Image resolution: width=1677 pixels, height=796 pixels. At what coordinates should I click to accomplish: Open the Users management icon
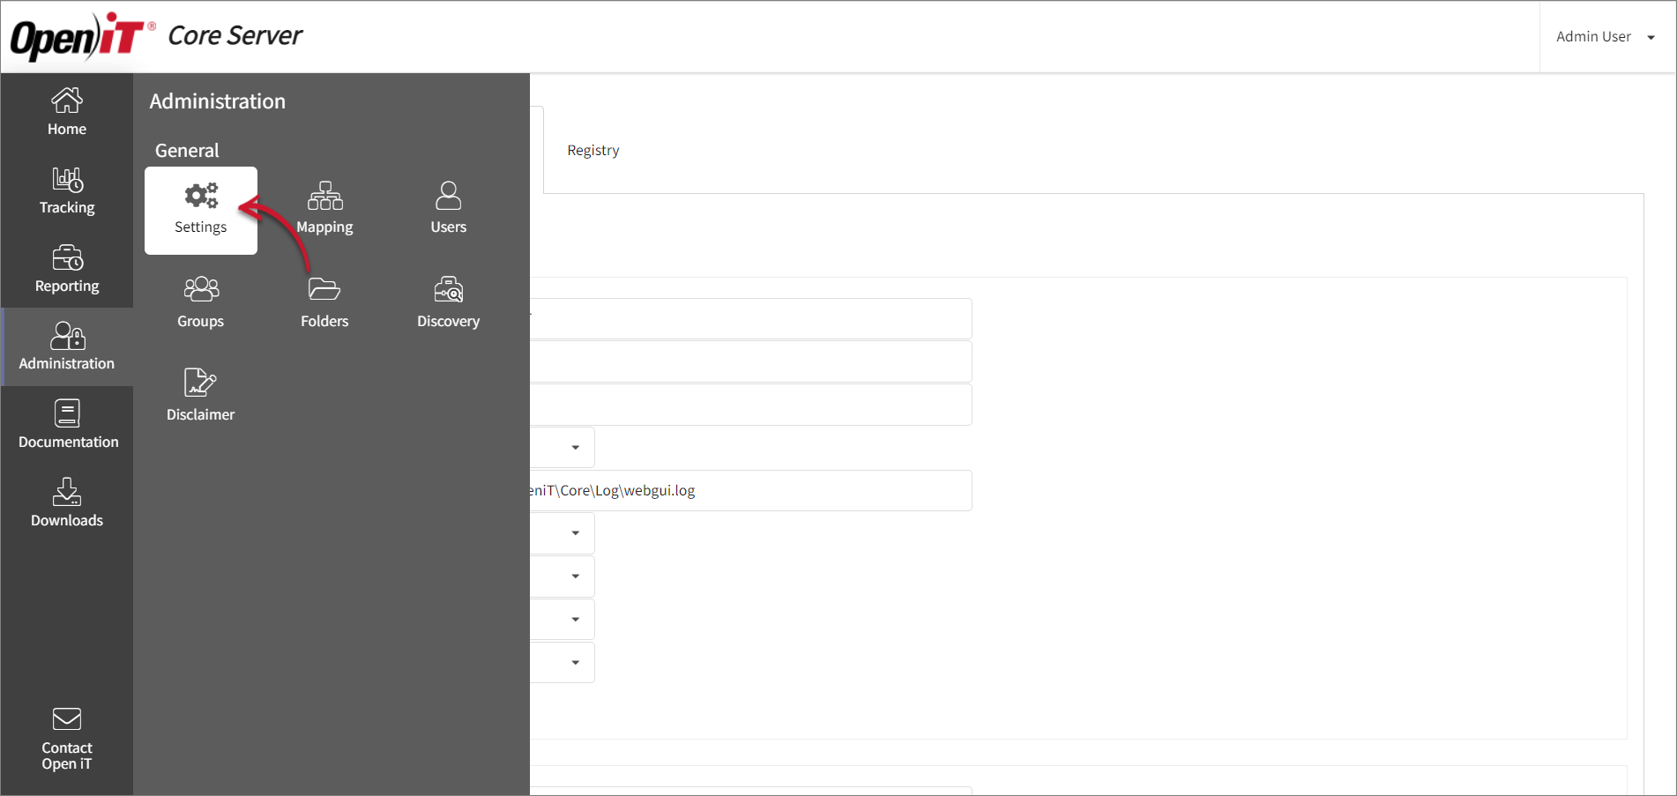[x=448, y=208]
